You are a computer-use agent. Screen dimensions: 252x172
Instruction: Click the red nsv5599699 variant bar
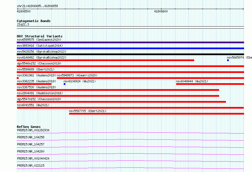(130, 72)
